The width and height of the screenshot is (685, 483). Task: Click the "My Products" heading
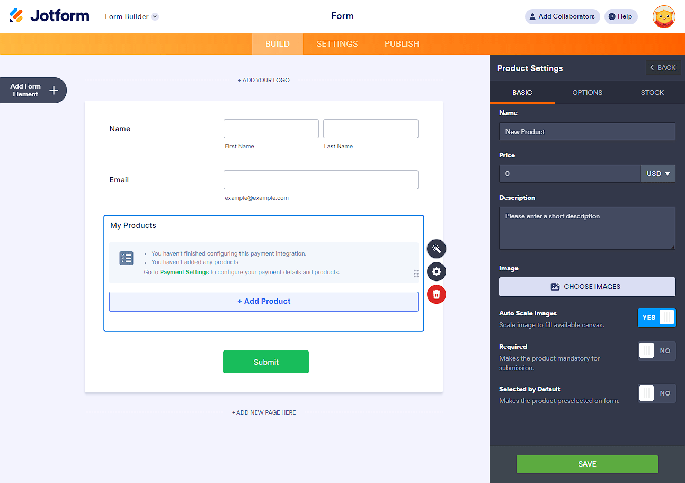click(134, 225)
